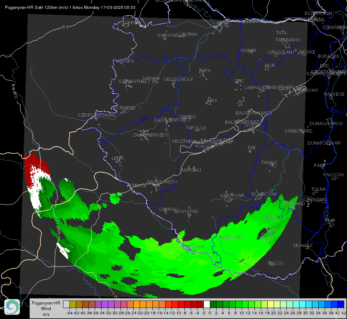Select the TATABÁNYA city label
Image resolution: width=347 pixels, height=319 pixels.
tap(288, 40)
